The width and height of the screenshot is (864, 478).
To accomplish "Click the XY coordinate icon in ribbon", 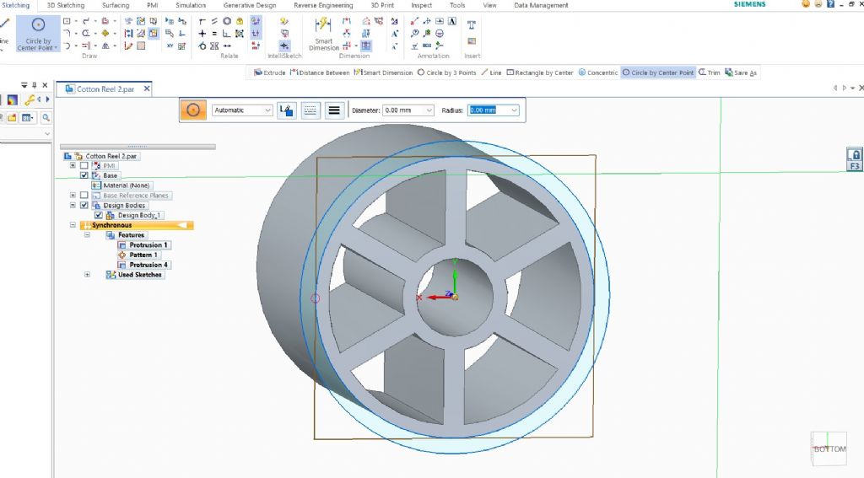I will (x=170, y=46).
